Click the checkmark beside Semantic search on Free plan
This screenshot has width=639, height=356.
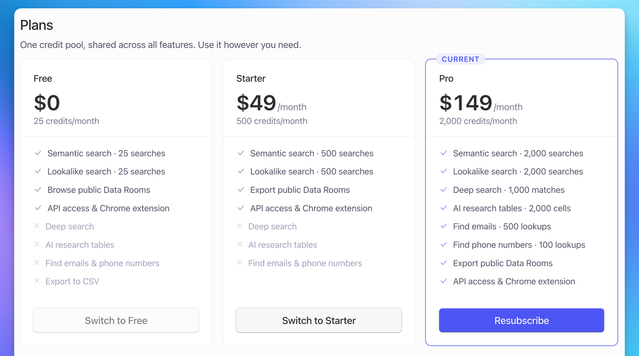tap(38, 153)
